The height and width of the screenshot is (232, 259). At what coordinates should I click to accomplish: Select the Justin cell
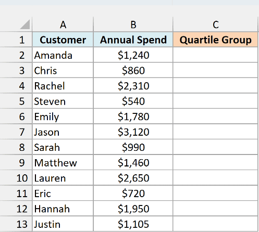tap(63, 224)
